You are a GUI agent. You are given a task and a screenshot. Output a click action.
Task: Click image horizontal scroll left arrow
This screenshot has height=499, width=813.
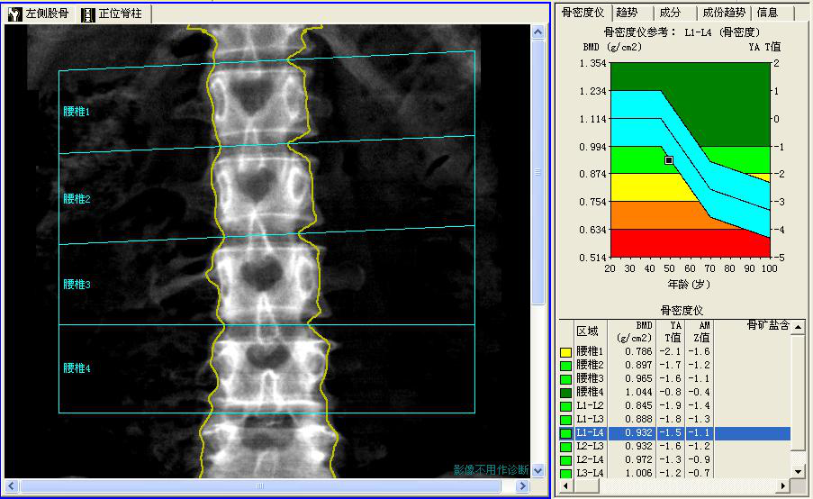click(x=12, y=486)
